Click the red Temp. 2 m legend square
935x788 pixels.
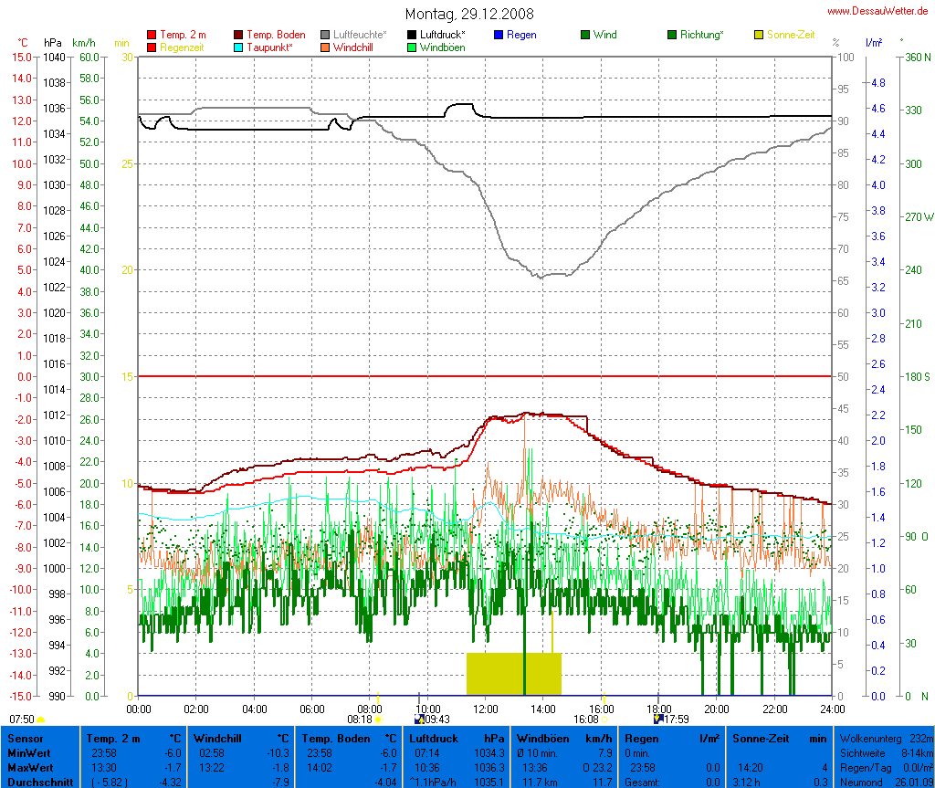152,35
